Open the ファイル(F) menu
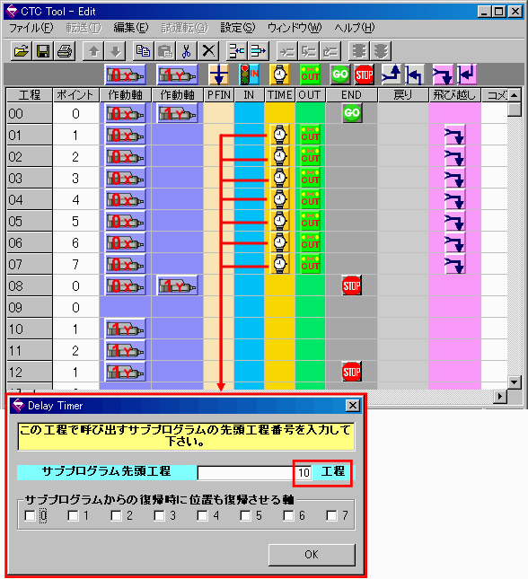 (31, 28)
